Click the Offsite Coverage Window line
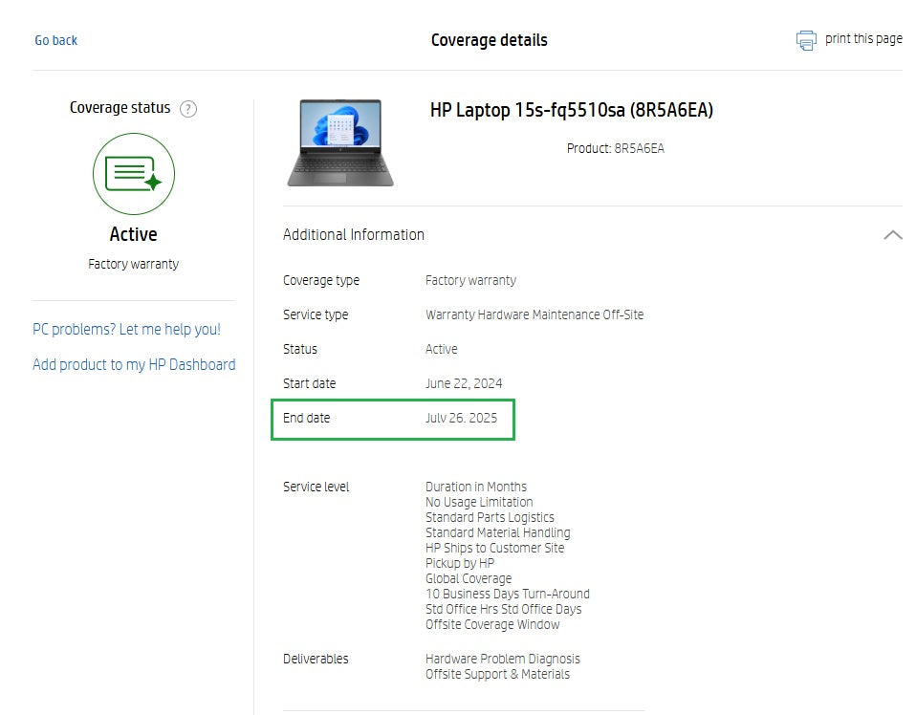 [x=492, y=624]
